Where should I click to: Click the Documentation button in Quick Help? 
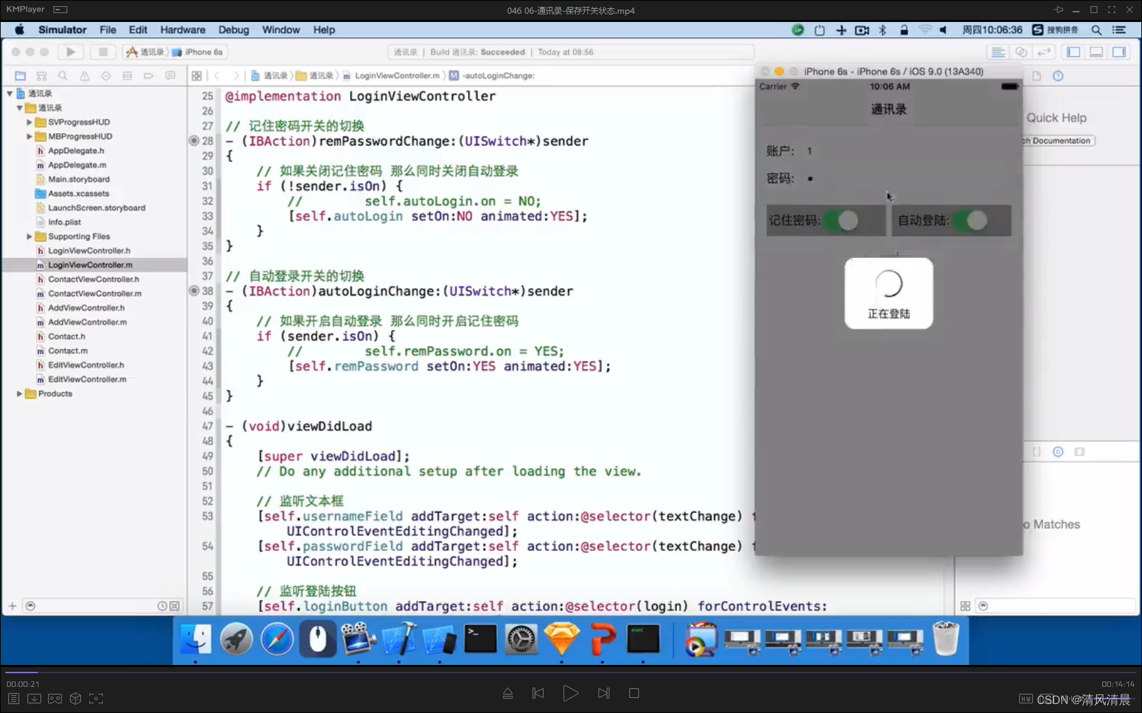[1058, 141]
